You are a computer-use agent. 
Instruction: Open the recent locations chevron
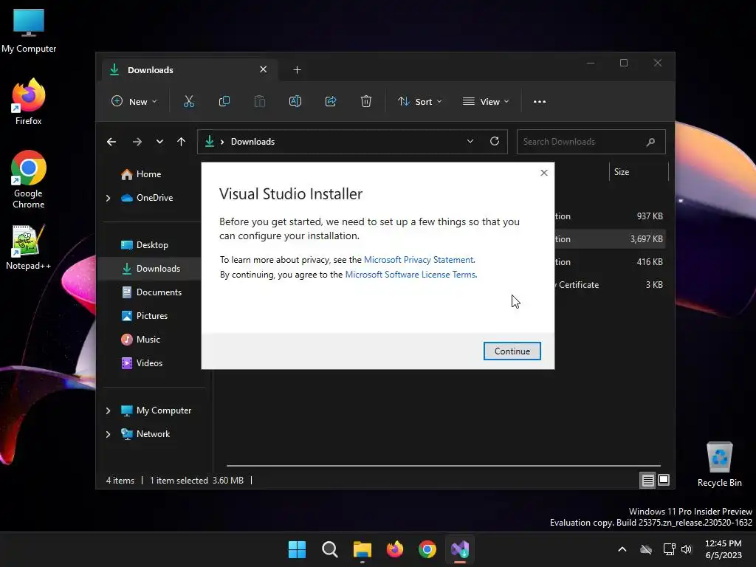[159, 142]
